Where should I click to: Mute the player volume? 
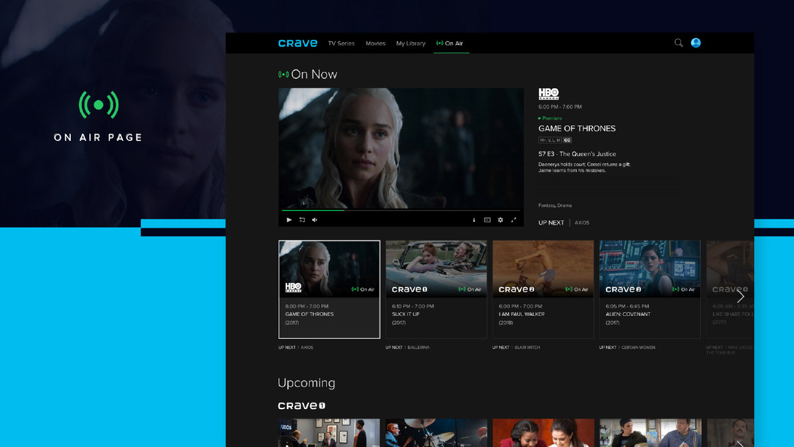click(314, 220)
